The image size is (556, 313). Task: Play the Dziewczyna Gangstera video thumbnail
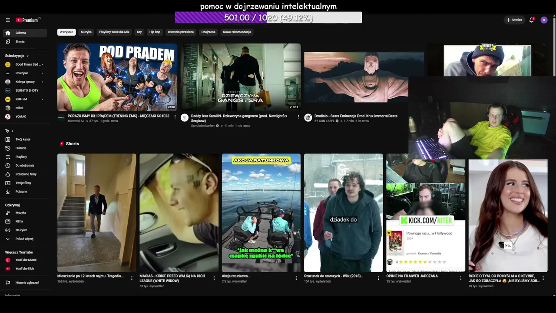(x=241, y=77)
